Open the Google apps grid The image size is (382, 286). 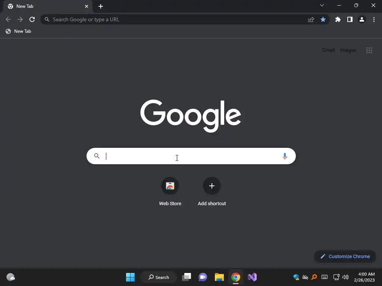369,50
